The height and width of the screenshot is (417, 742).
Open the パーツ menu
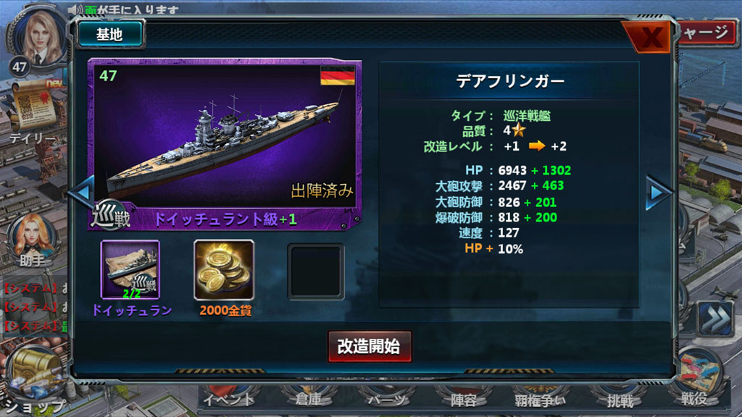point(386,399)
